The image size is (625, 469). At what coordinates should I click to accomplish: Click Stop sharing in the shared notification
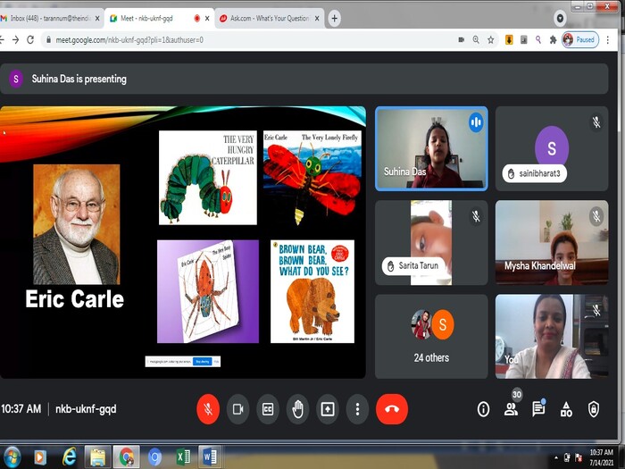pyautogui.click(x=203, y=361)
